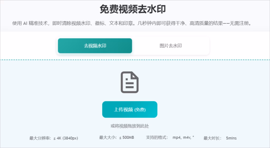Viewport: 270px width, 148px height.
Task: Click the 上传视频 (免费) button
Action: [129, 110]
